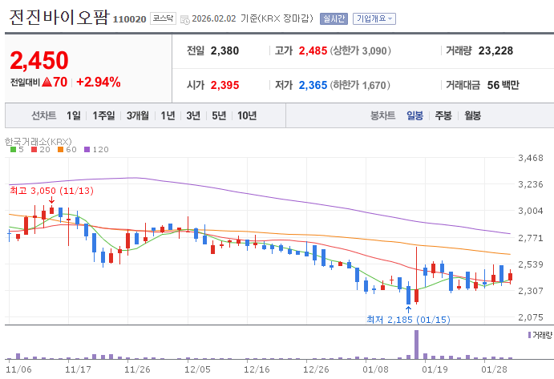The height and width of the screenshot is (379, 554).
Task: Click the 12/16 date axis label
Action: click(257, 369)
